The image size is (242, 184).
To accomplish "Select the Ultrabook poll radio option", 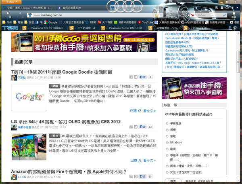I will coord(167,142).
